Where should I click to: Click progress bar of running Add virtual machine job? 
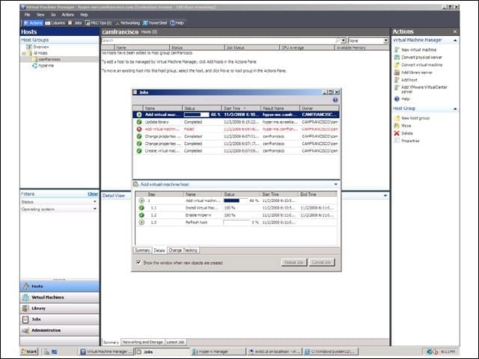(196, 114)
